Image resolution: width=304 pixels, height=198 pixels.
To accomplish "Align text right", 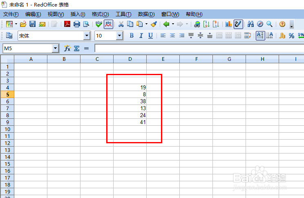I will (x=182, y=36).
